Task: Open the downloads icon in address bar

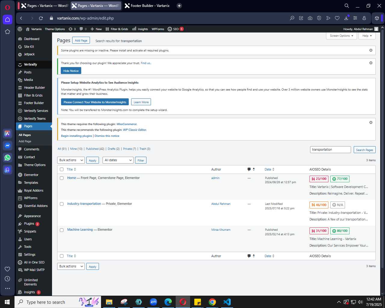Action: point(346,18)
